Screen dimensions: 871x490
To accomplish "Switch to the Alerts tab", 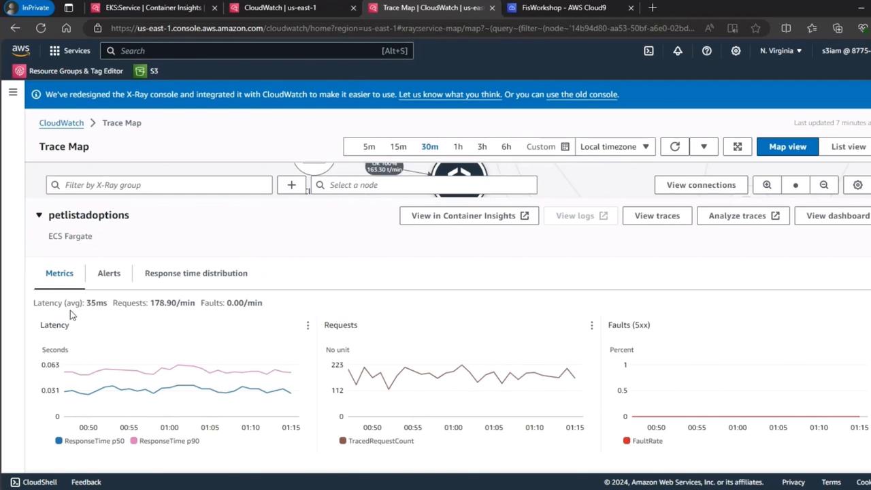I will point(109,274).
